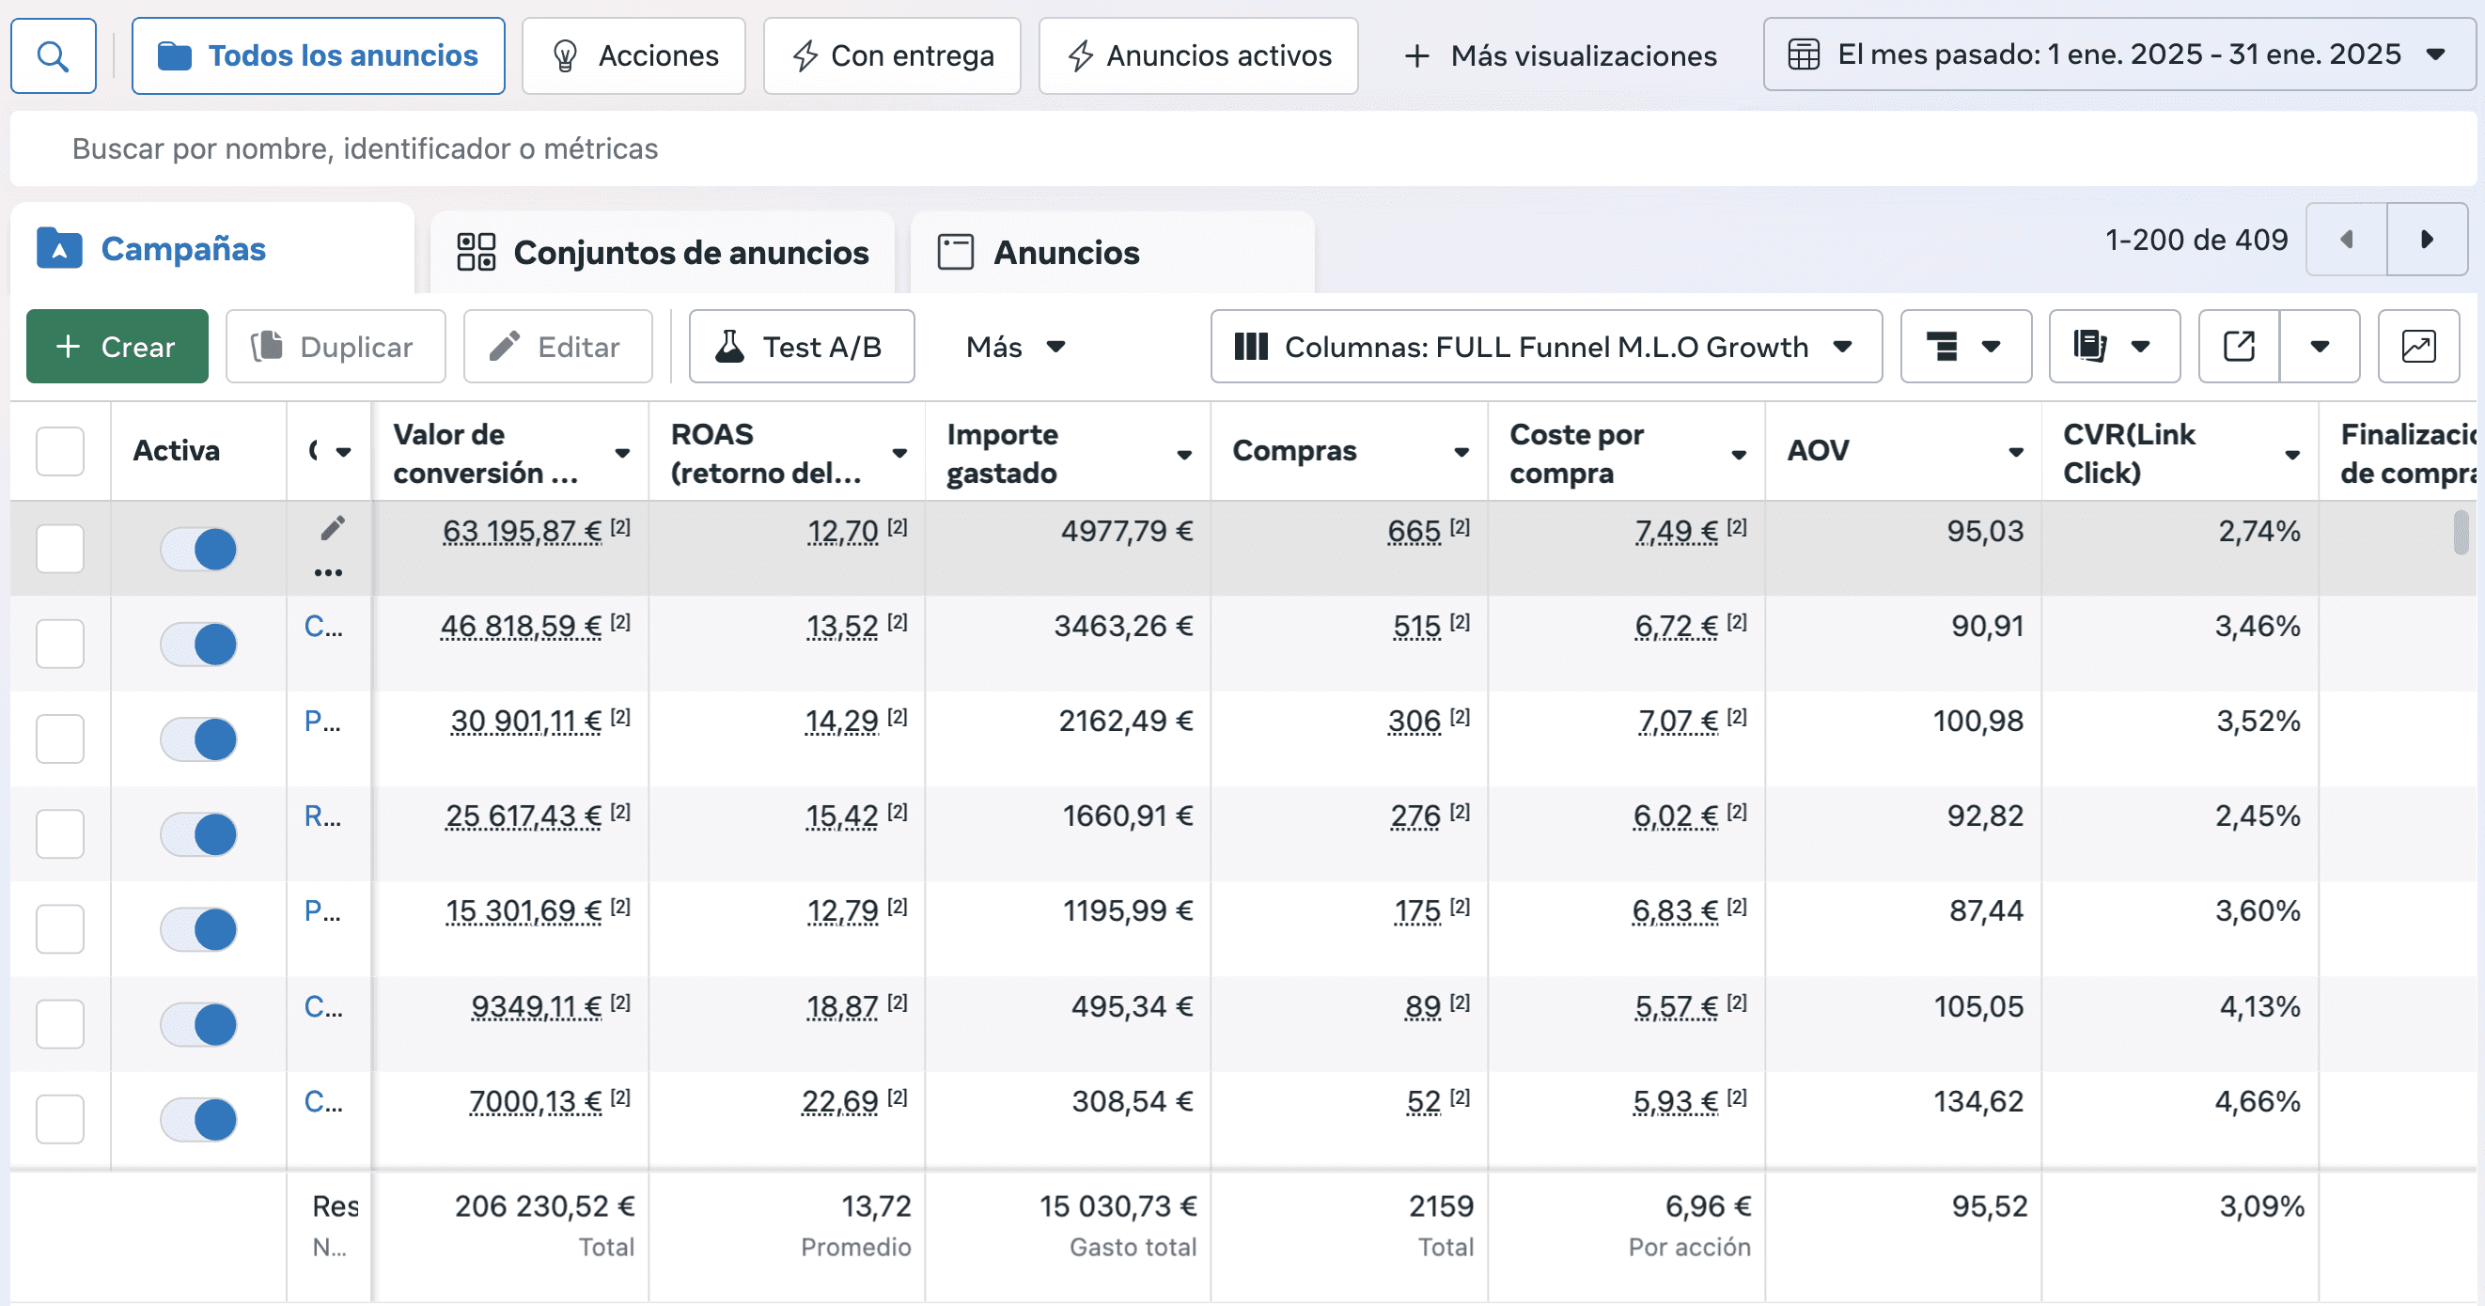This screenshot has height=1306, width=2485.
Task: Click the export/share icon button
Action: pyautogui.click(x=2239, y=347)
